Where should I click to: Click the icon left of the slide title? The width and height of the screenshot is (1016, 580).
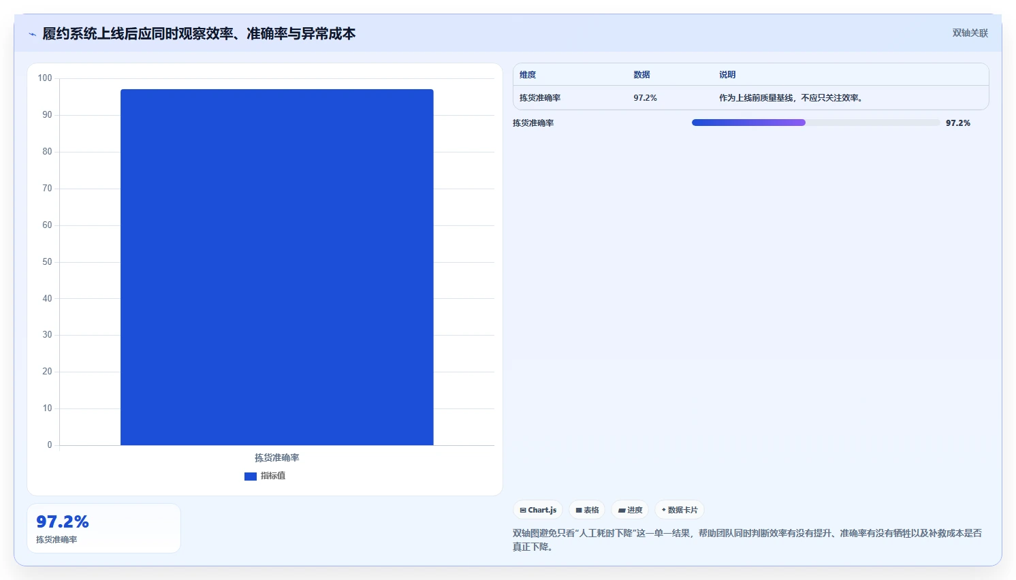32,34
